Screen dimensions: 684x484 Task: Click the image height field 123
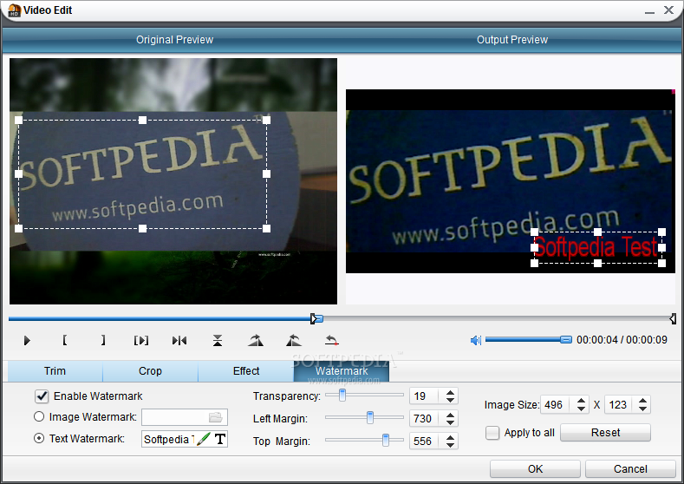point(620,404)
